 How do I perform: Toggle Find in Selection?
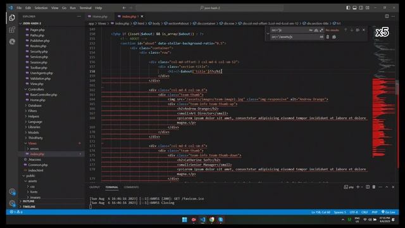[358, 30]
